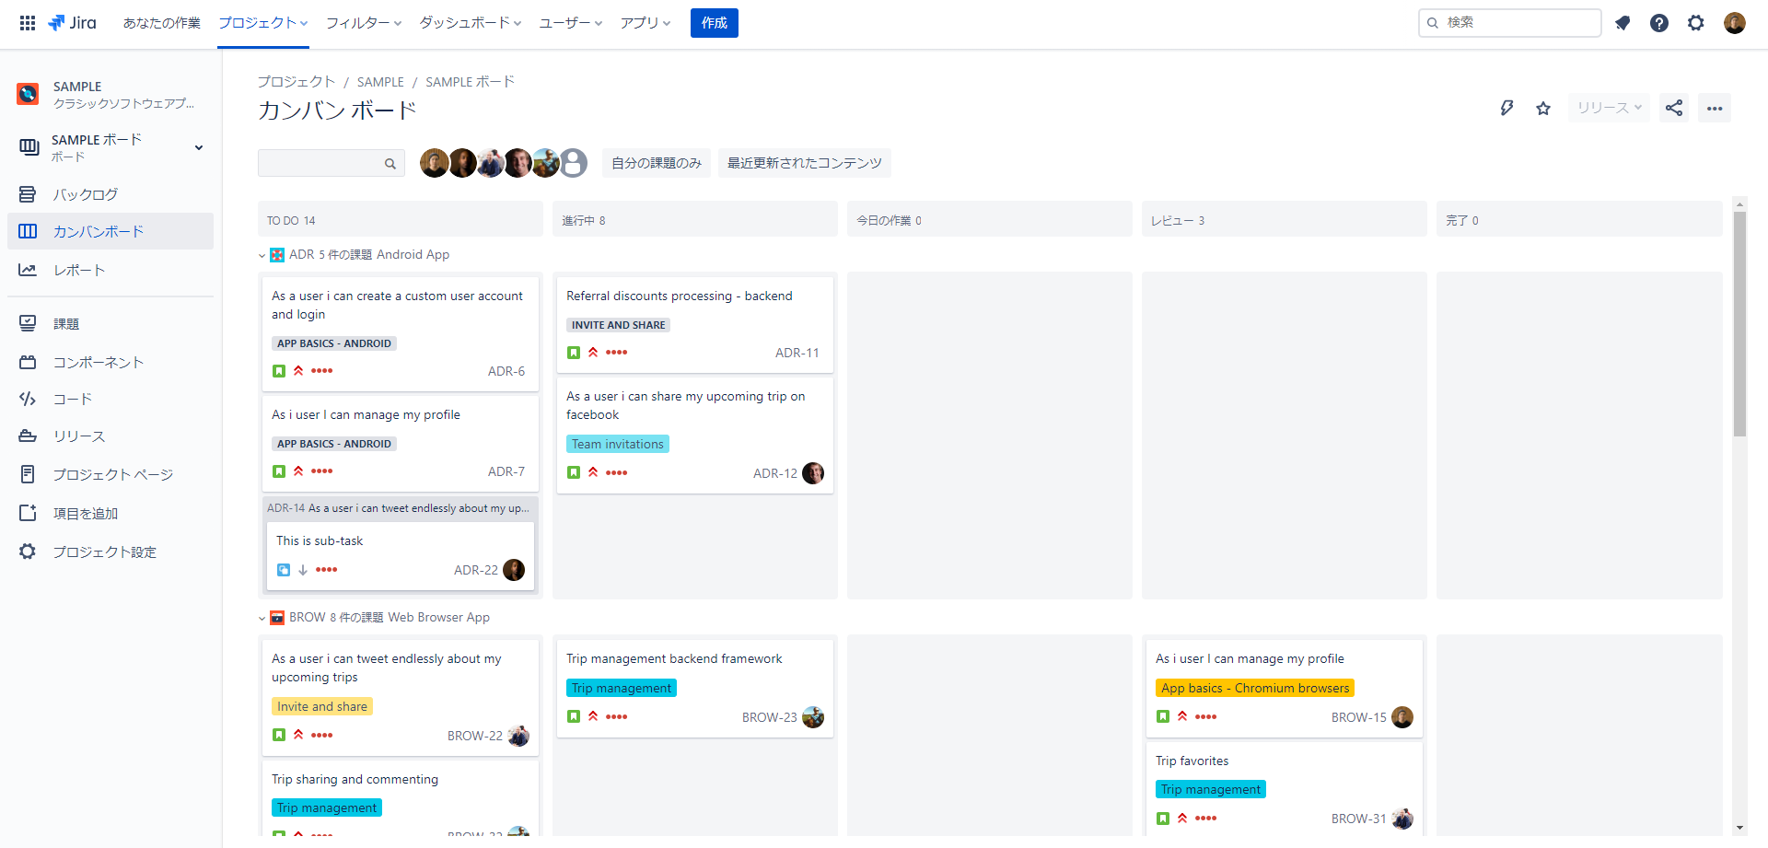Open the app switcher grid icon
Viewport: 1768px width, 848px height.
click(28, 23)
